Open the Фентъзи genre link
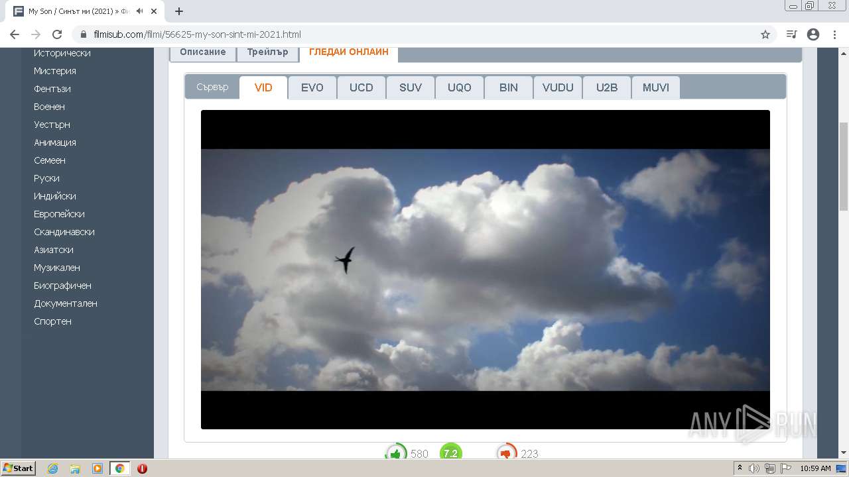Image resolution: width=849 pixels, height=477 pixels. point(52,89)
